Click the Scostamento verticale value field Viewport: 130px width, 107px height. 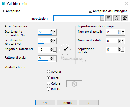44,41
